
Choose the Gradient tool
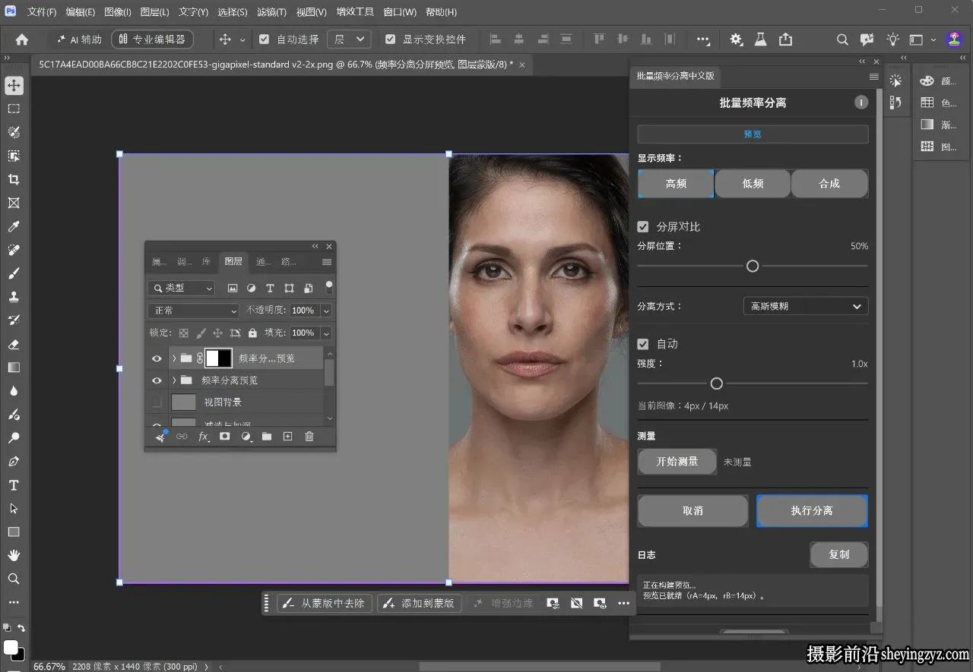[14, 368]
